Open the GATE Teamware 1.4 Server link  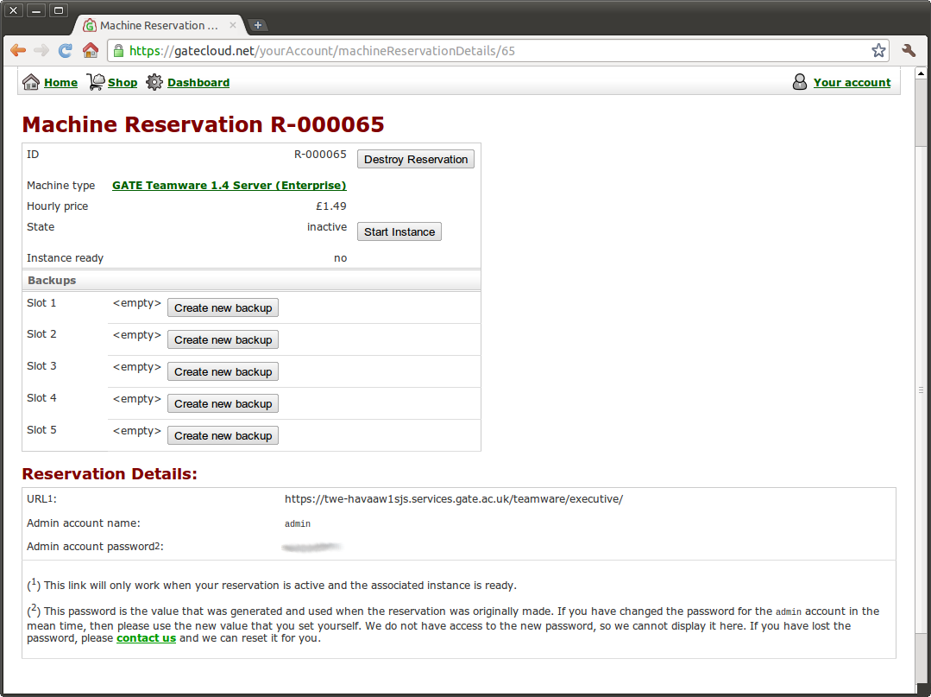[230, 186]
